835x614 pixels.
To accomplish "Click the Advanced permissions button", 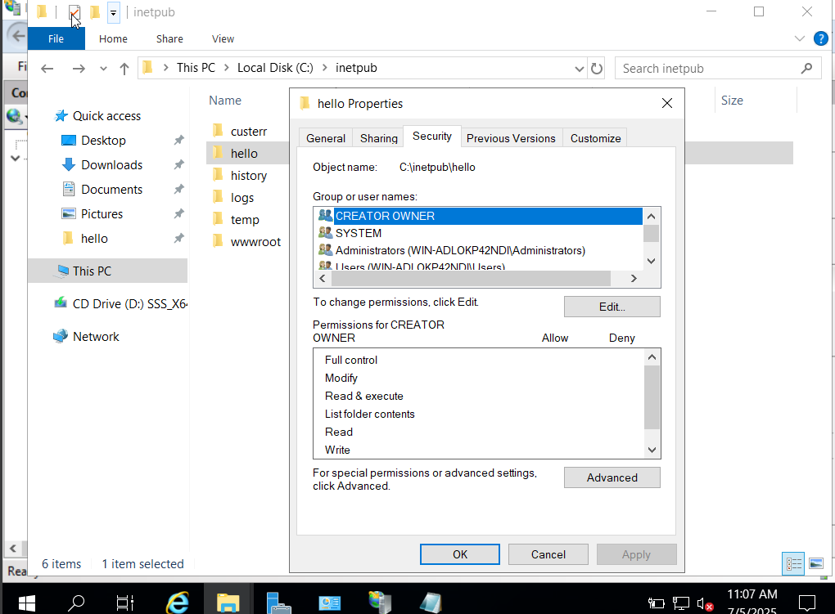I will [612, 477].
